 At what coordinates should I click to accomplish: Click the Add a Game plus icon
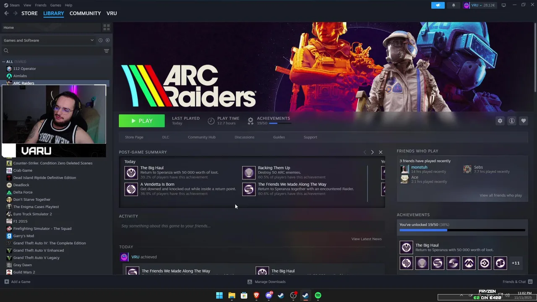(6, 282)
